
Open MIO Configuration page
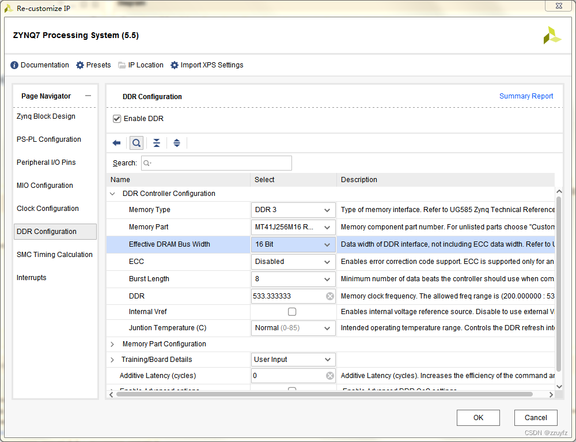[x=45, y=186]
